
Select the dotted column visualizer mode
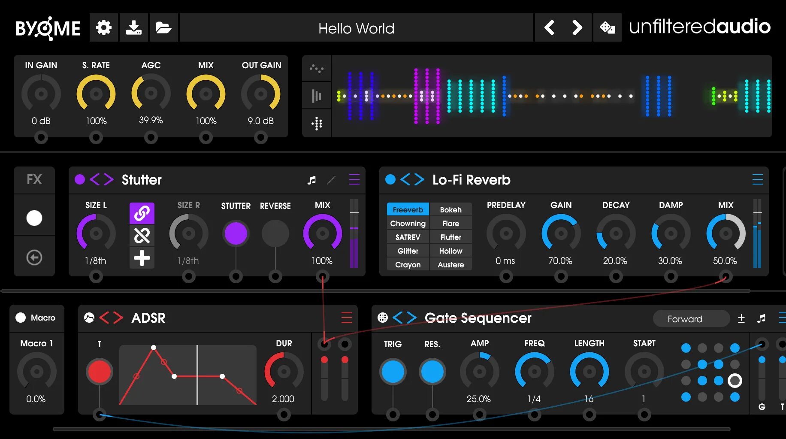(x=317, y=124)
